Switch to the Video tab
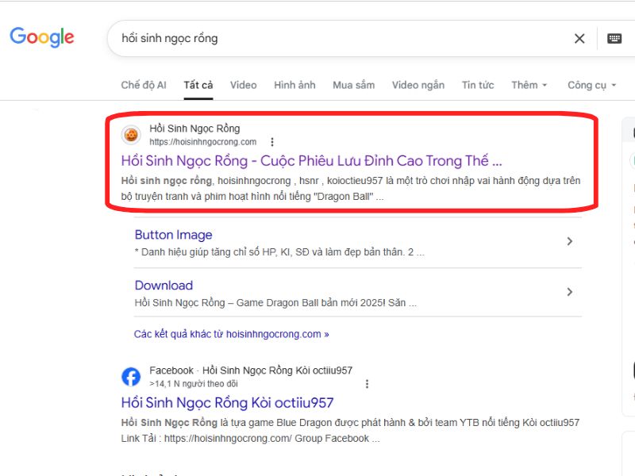 point(243,85)
